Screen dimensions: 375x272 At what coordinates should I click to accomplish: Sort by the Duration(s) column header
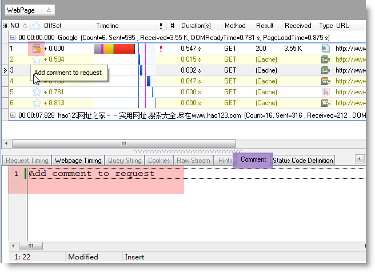[x=196, y=26]
